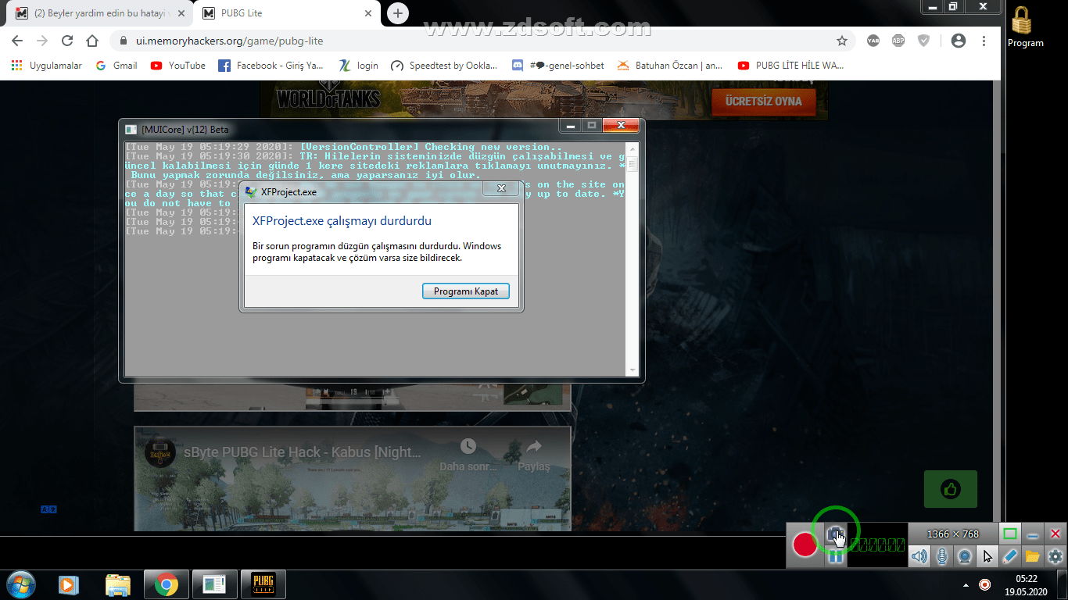Image resolution: width=1068 pixels, height=600 pixels.
Task: Open the YAB browser extension
Action: (875, 41)
